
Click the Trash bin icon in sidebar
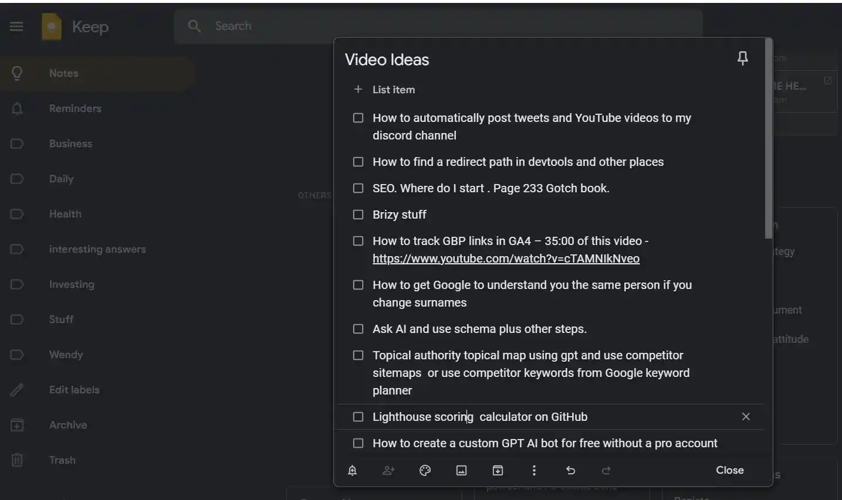17,460
